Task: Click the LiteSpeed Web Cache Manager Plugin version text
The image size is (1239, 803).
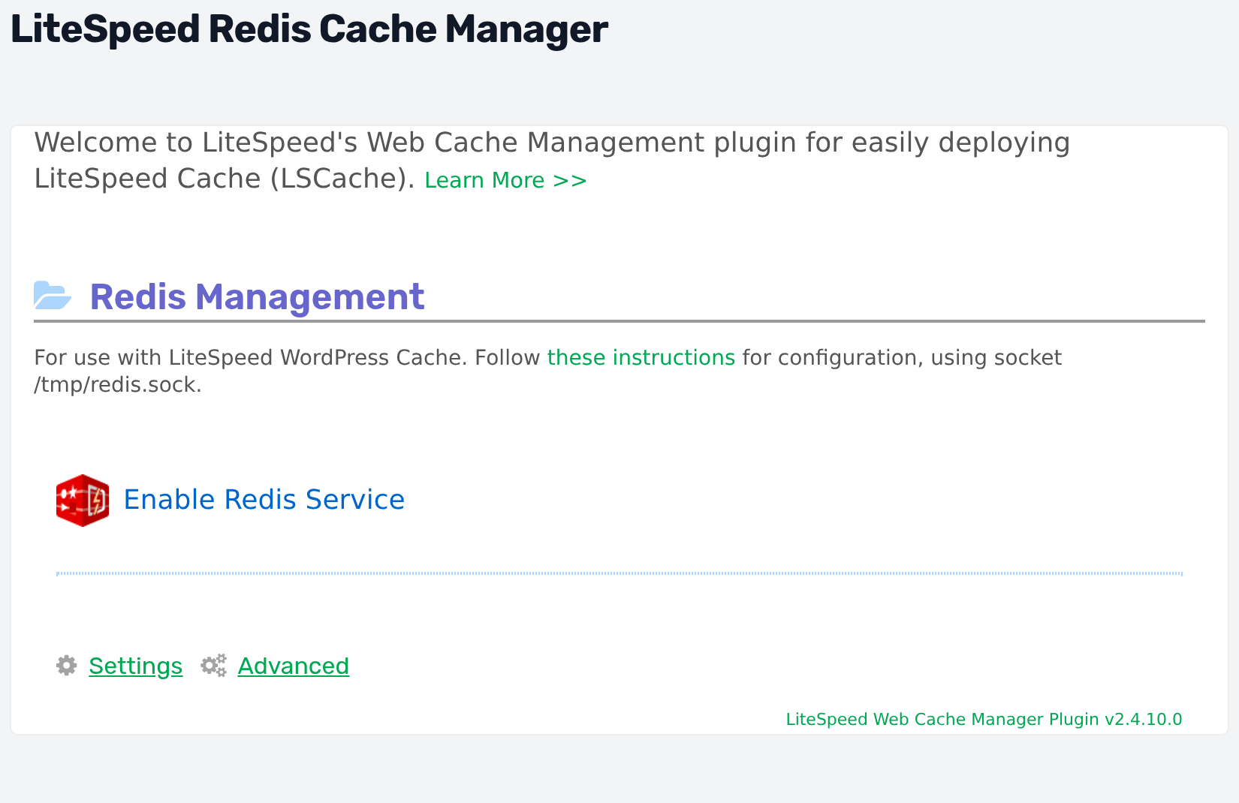Action: pyautogui.click(x=984, y=719)
